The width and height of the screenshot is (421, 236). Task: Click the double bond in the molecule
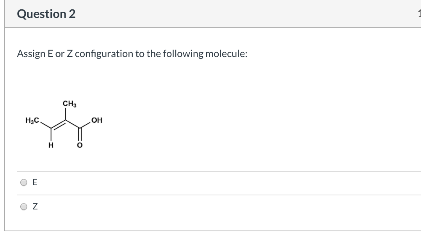point(58,125)
